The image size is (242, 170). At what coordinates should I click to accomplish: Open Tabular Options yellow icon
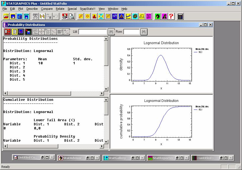tap(14, 32)
